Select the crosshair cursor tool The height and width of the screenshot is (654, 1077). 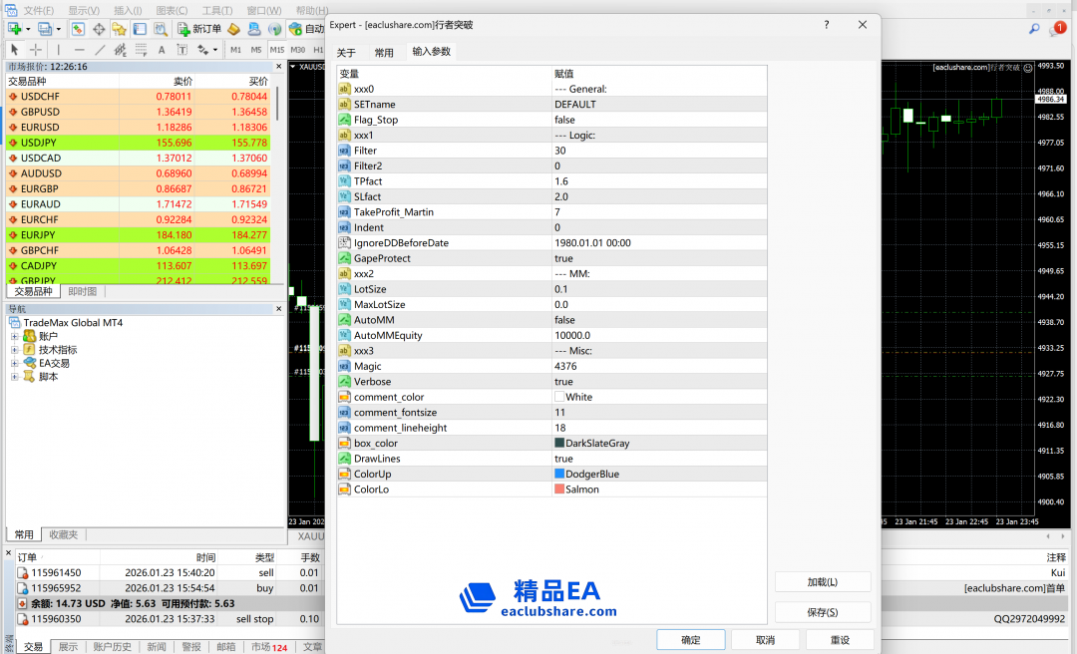click(36, 49)
